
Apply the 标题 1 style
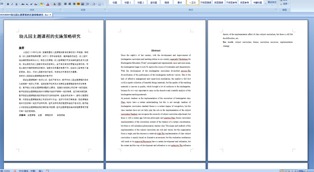click(x=128, y=2)
